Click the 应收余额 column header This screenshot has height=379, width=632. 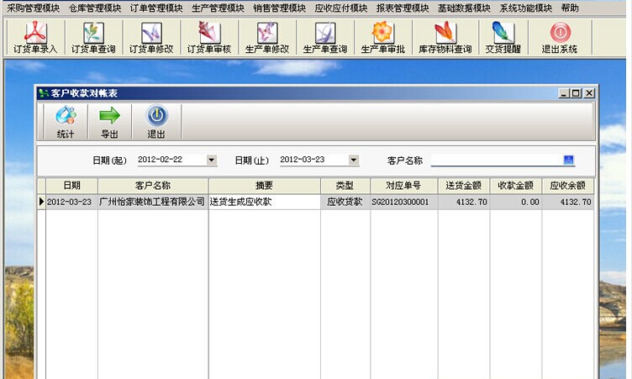(x=568, y=186)
